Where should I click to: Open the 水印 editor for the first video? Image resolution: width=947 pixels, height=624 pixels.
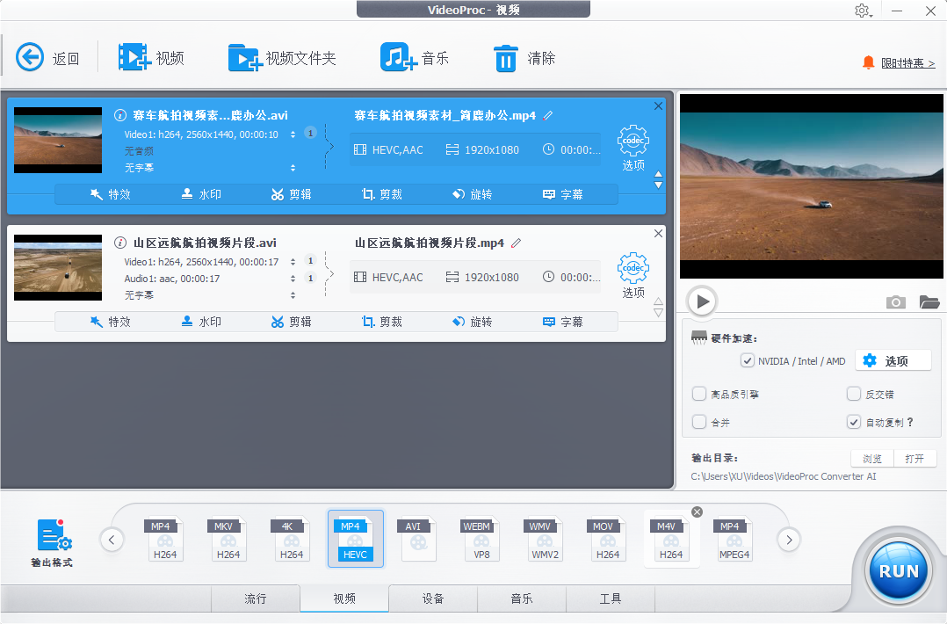coord(200,194)
